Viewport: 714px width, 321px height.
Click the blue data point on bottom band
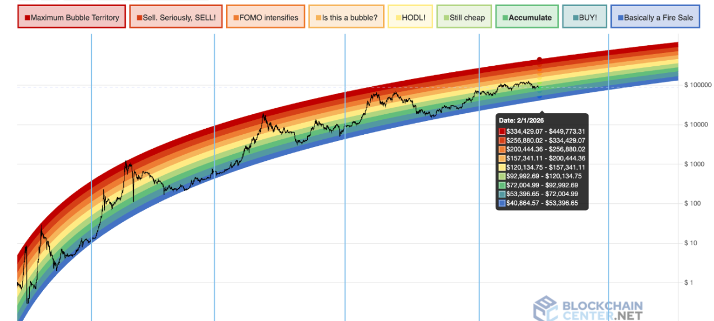540,97
